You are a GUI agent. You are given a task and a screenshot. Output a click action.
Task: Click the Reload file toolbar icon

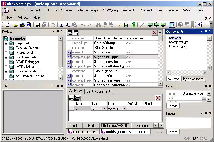(29, 25)
